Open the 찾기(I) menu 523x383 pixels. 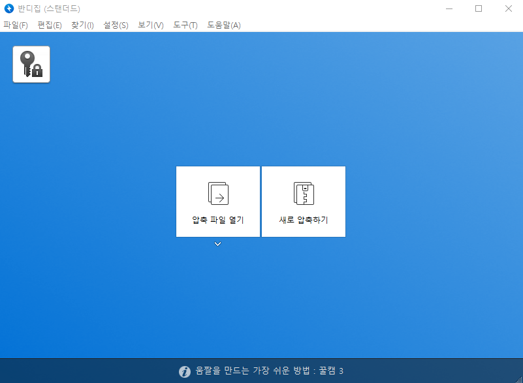(82, 25)
